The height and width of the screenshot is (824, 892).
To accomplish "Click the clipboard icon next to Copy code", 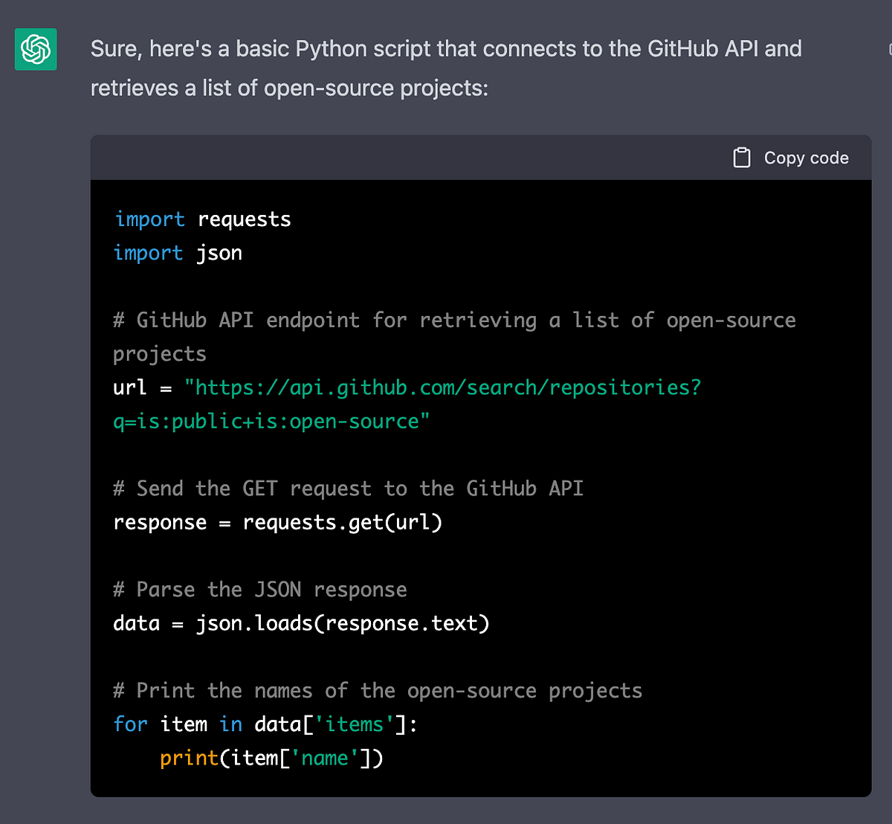I will click(741, 158).
